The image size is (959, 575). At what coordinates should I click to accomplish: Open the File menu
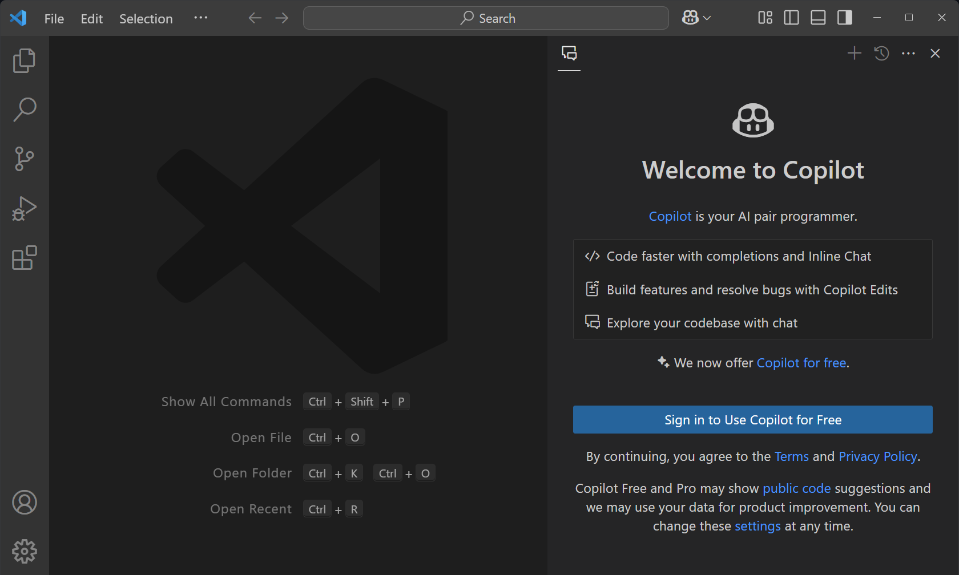coord(53,18)
